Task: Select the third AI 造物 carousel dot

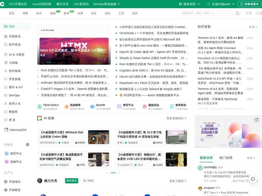Action: (x=119, y=173)
